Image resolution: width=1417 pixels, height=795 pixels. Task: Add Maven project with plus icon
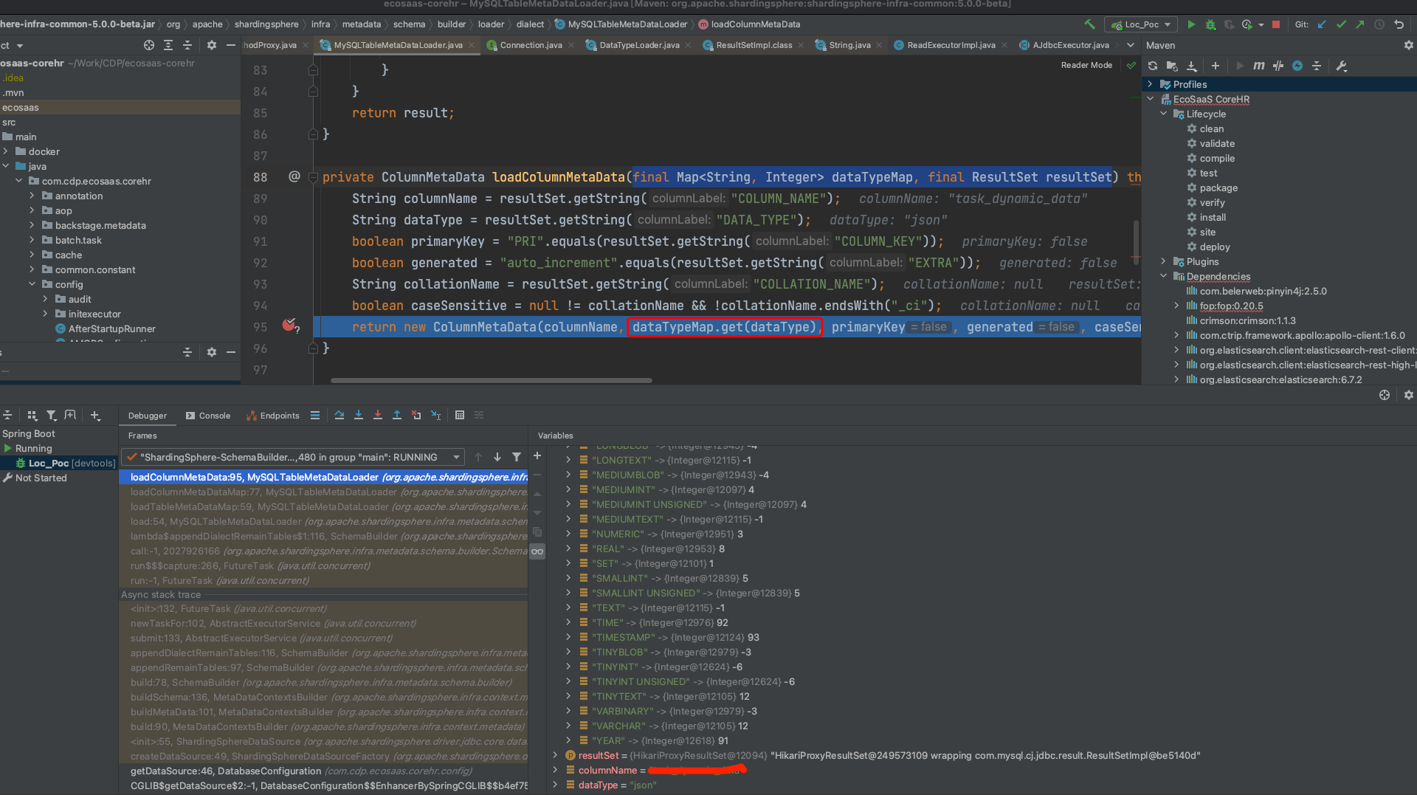(1216, 66)
